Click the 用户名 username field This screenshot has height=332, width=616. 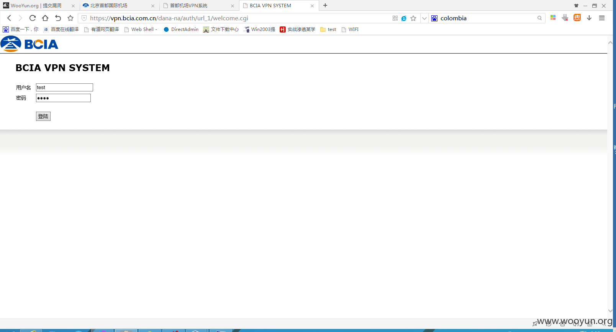64,87
